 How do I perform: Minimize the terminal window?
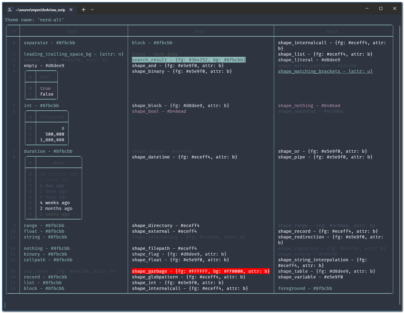367,8
